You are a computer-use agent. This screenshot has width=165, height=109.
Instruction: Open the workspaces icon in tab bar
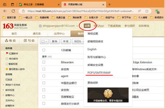[5, 4]
